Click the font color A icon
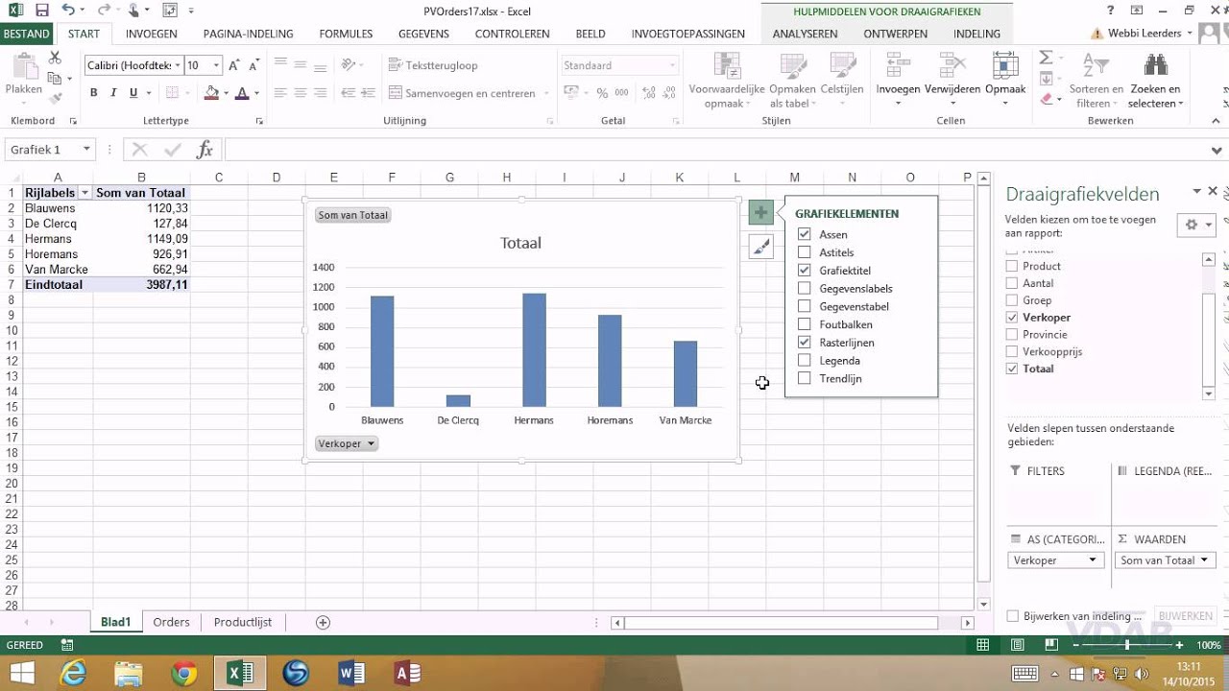Screen dimensions: 1229x691 pyautogui.click(x=242, y=93)
